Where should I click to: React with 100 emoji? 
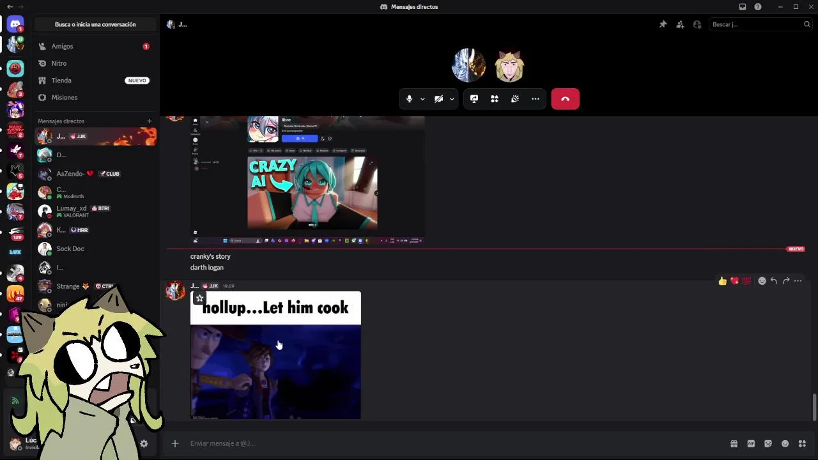click(746, 281)
